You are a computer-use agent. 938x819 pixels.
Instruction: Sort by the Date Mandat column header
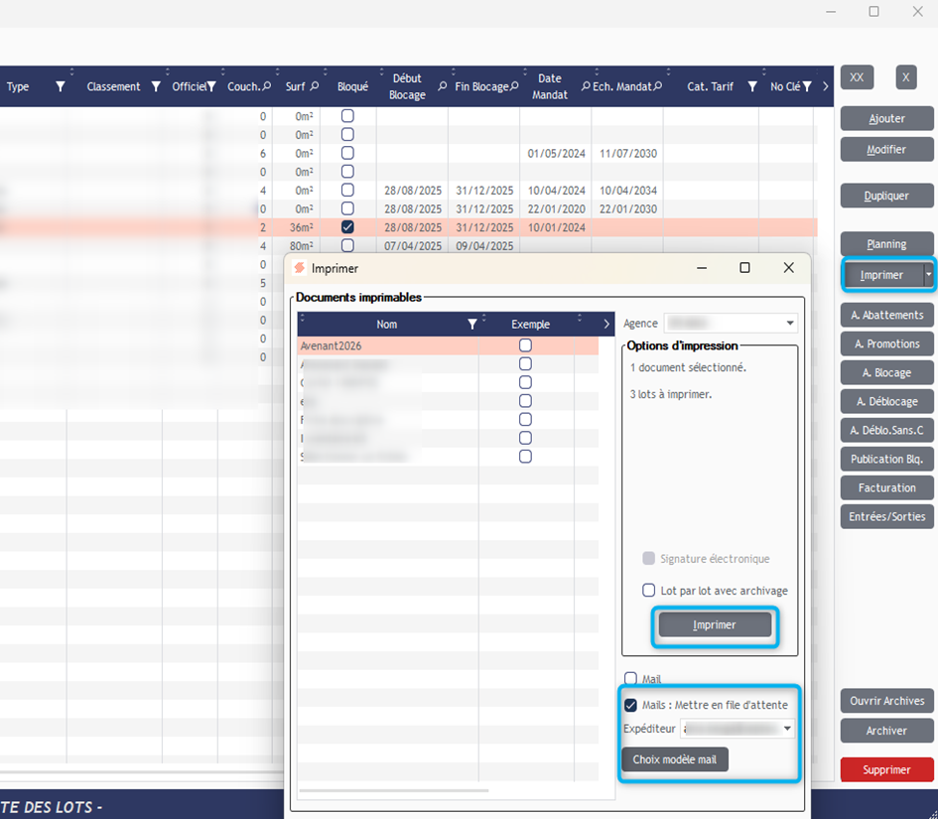549,86
